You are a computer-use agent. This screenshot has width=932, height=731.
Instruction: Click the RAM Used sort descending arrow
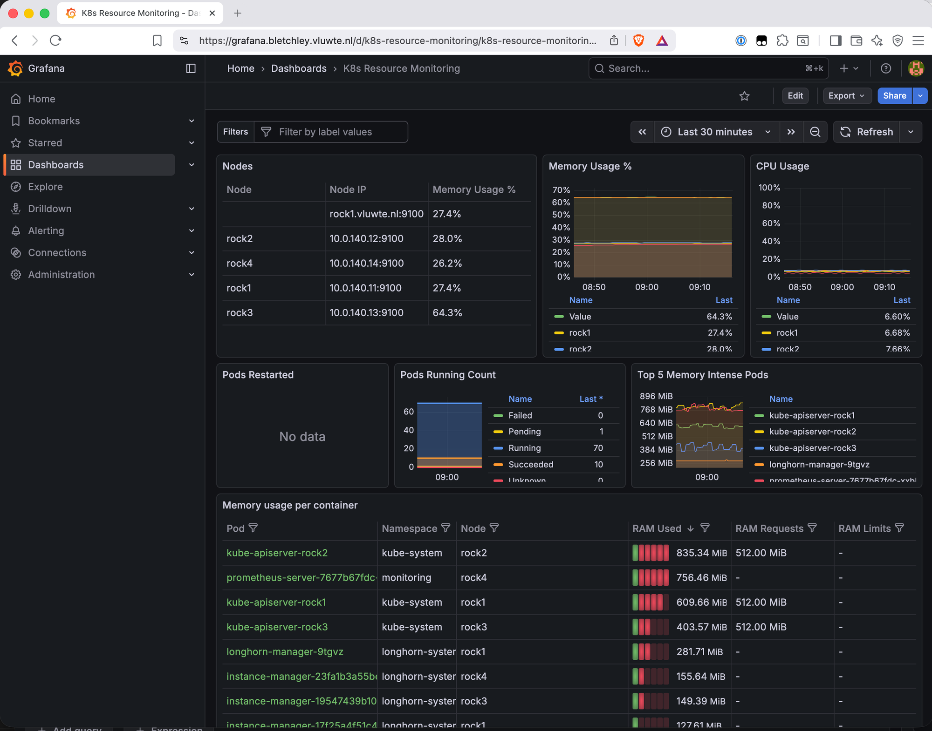click(x=691, y=528)
